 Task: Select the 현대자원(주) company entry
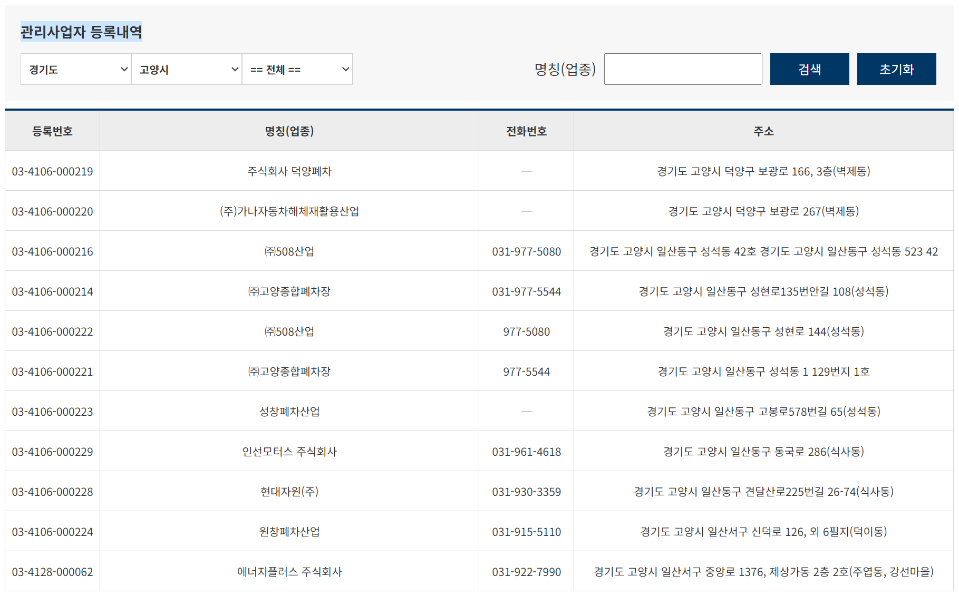[x=289, y=491]
